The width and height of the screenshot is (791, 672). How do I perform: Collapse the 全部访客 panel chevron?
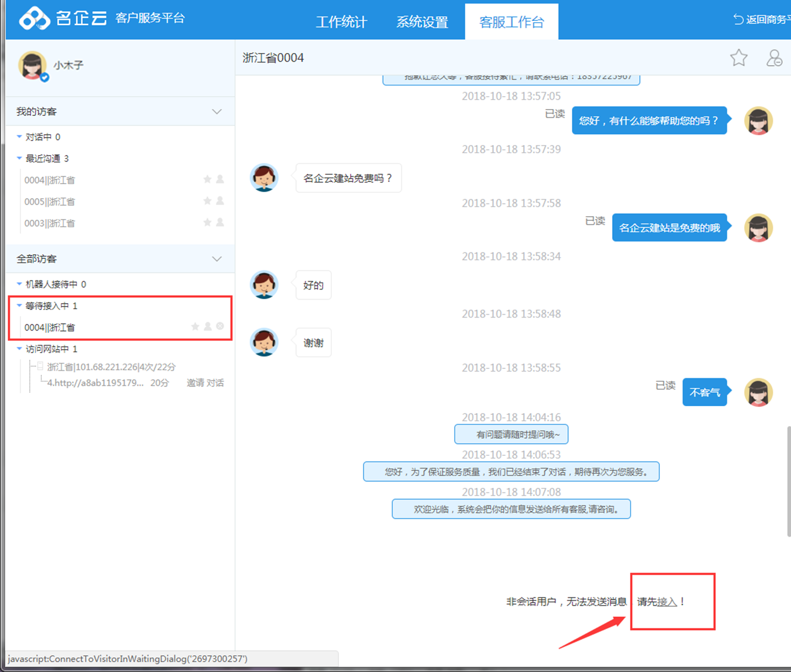point(217,259)
